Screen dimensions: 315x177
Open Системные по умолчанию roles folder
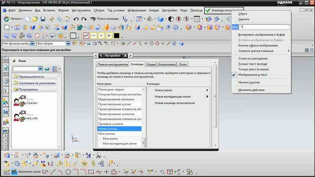coord(34,83)
